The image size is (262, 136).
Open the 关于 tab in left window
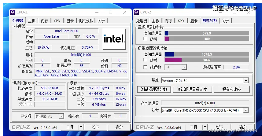point(101,21)
